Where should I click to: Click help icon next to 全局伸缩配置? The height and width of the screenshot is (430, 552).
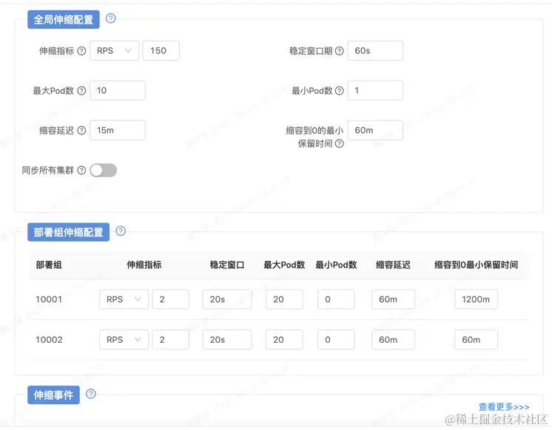[110, 18]
